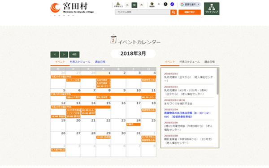
Task: Open the 16:00 event on March 12
Action: click(58, 116)
